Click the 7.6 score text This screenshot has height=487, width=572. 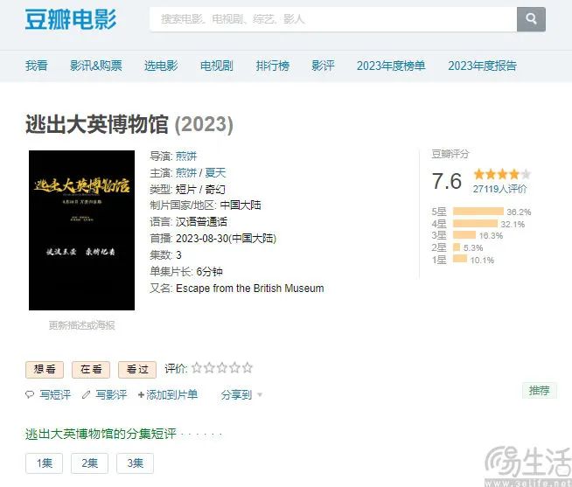point(447,181)
